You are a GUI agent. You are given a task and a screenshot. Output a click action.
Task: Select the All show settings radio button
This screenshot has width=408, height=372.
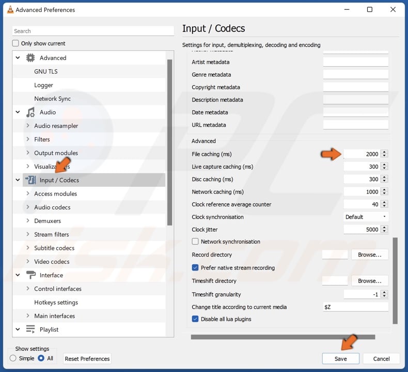pyautogui.click(x=41, y=358)
